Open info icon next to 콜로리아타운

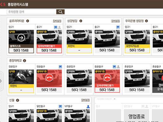coord(28,21)
